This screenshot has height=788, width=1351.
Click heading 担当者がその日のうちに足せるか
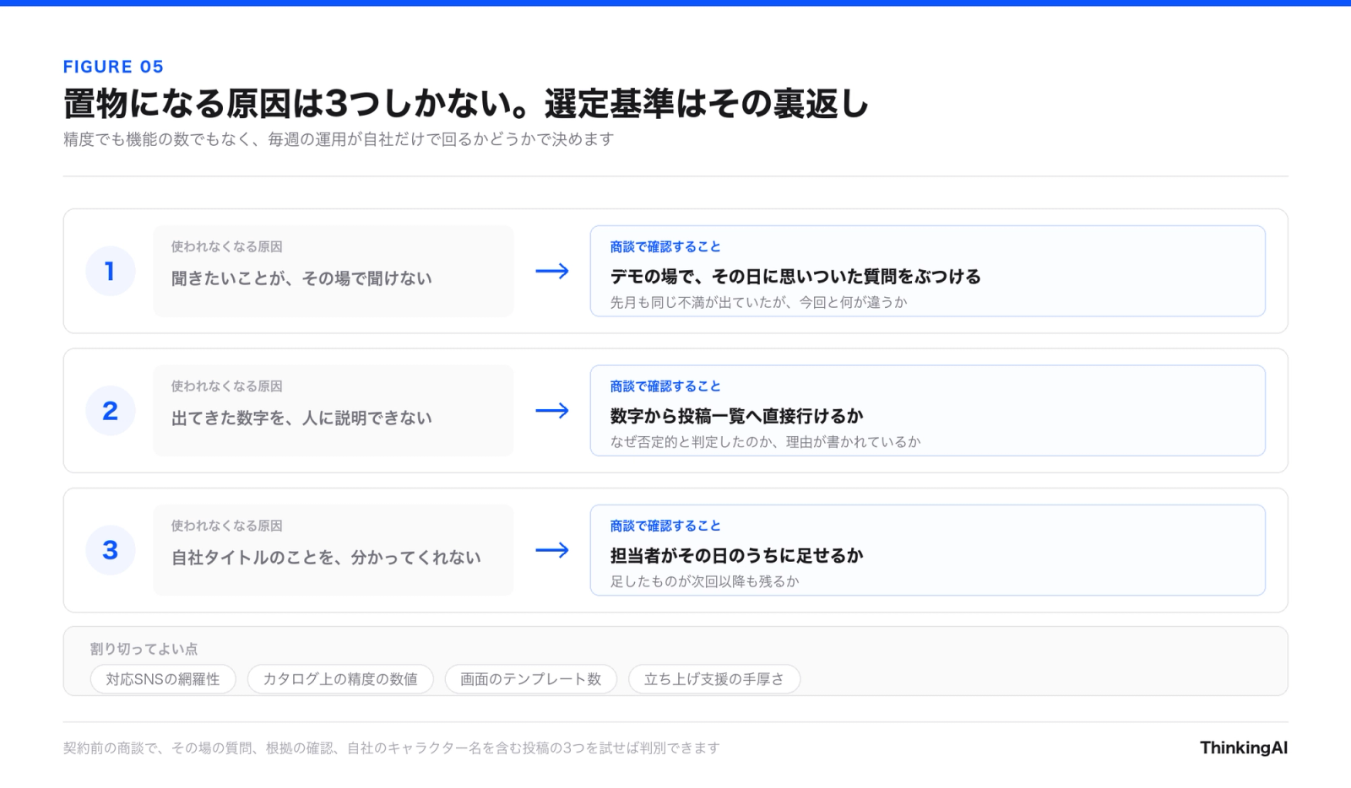(x=736, y=556)
